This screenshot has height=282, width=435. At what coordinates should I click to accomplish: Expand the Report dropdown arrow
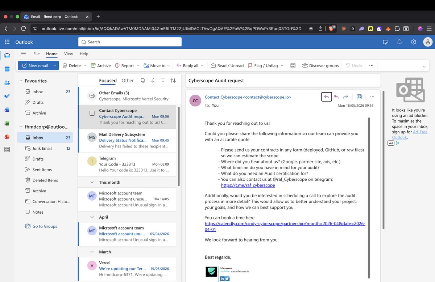point(138,65)
